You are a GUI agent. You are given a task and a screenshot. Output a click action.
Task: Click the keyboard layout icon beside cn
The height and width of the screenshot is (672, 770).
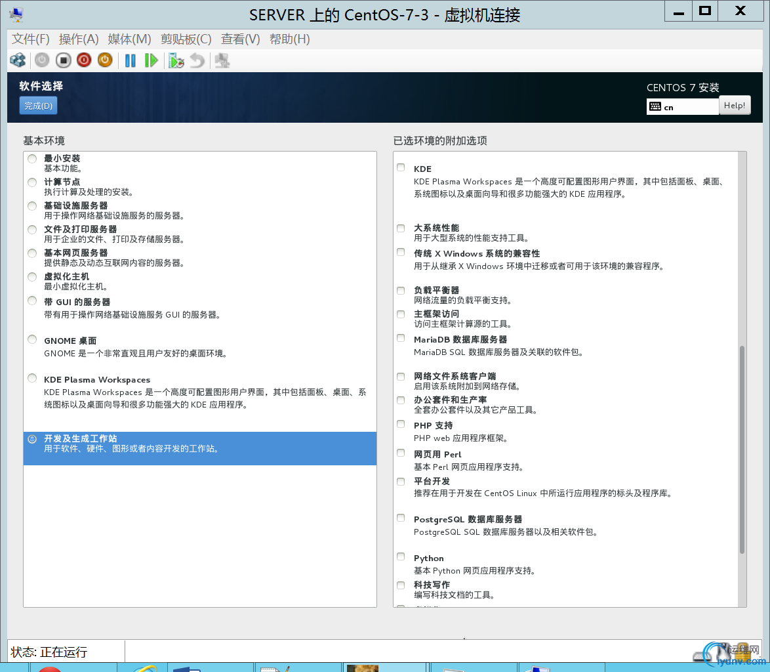point(655,106)
